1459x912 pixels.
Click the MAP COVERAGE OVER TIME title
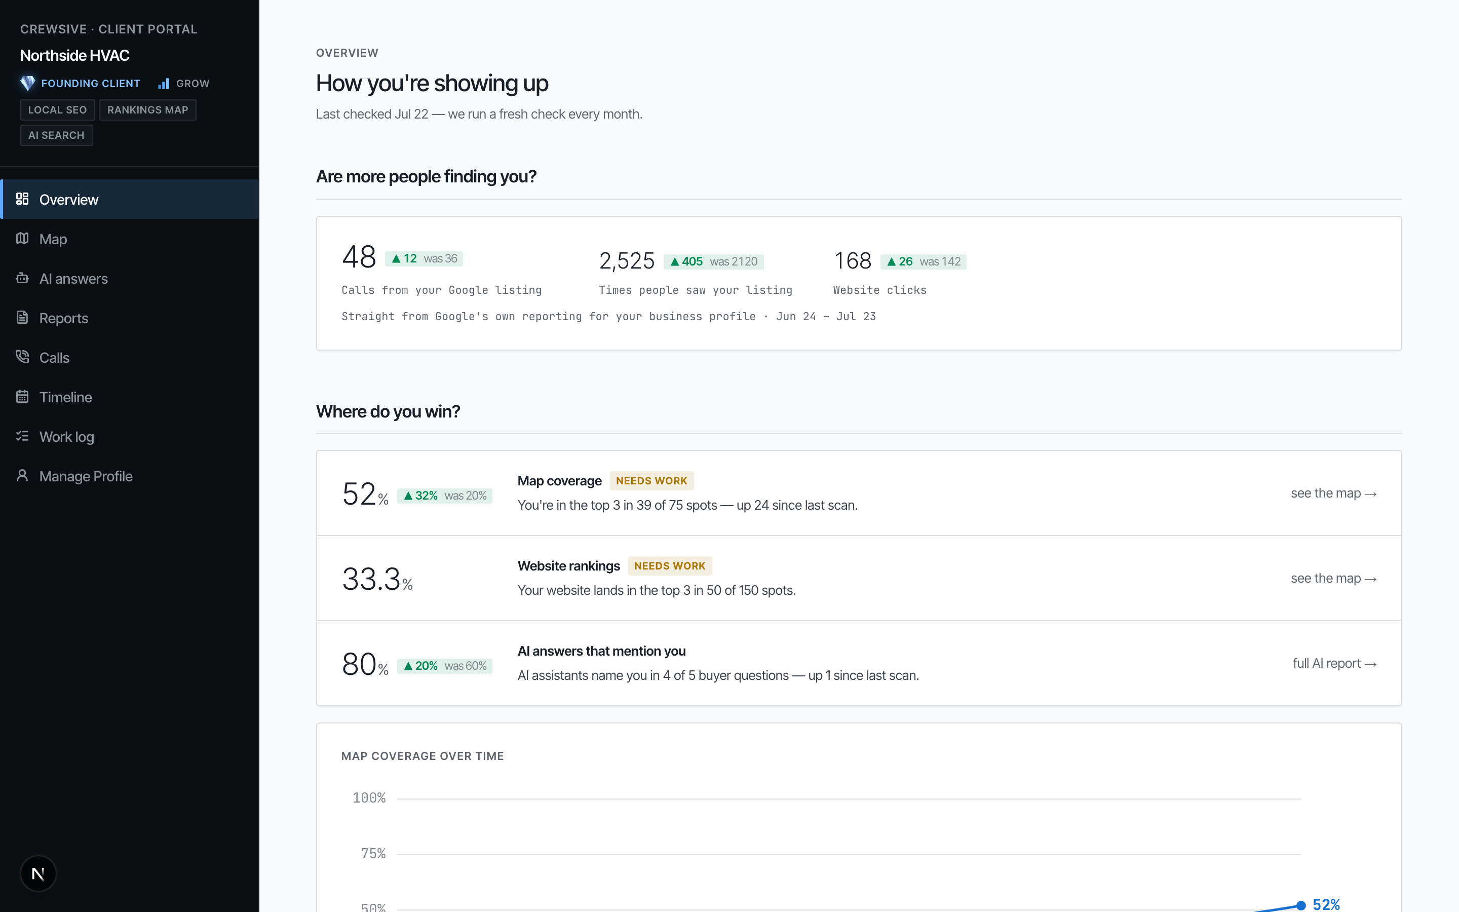pos(423,756)
